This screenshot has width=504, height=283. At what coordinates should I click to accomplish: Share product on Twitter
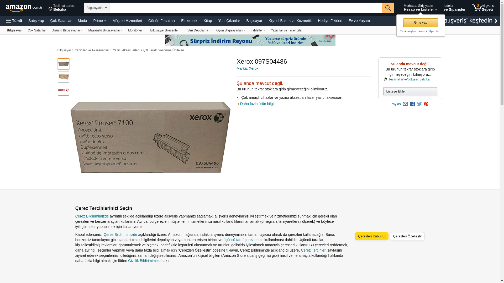point(419,104)
